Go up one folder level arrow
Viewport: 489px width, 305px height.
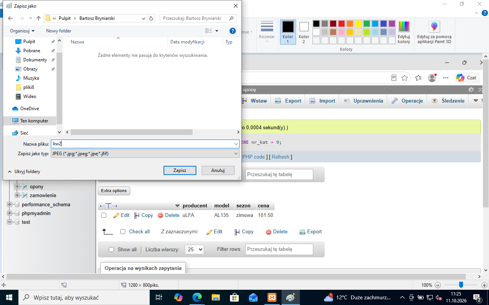coord(39,18)
